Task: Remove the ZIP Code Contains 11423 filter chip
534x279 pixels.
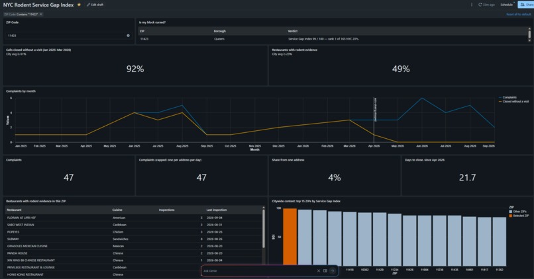Action: pyautogui.click(x=41, y=15)
